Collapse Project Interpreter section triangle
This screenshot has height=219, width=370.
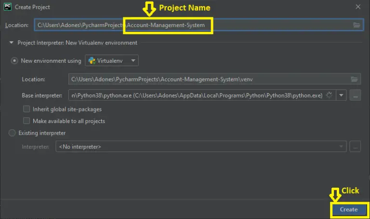(x=11, y=43)
